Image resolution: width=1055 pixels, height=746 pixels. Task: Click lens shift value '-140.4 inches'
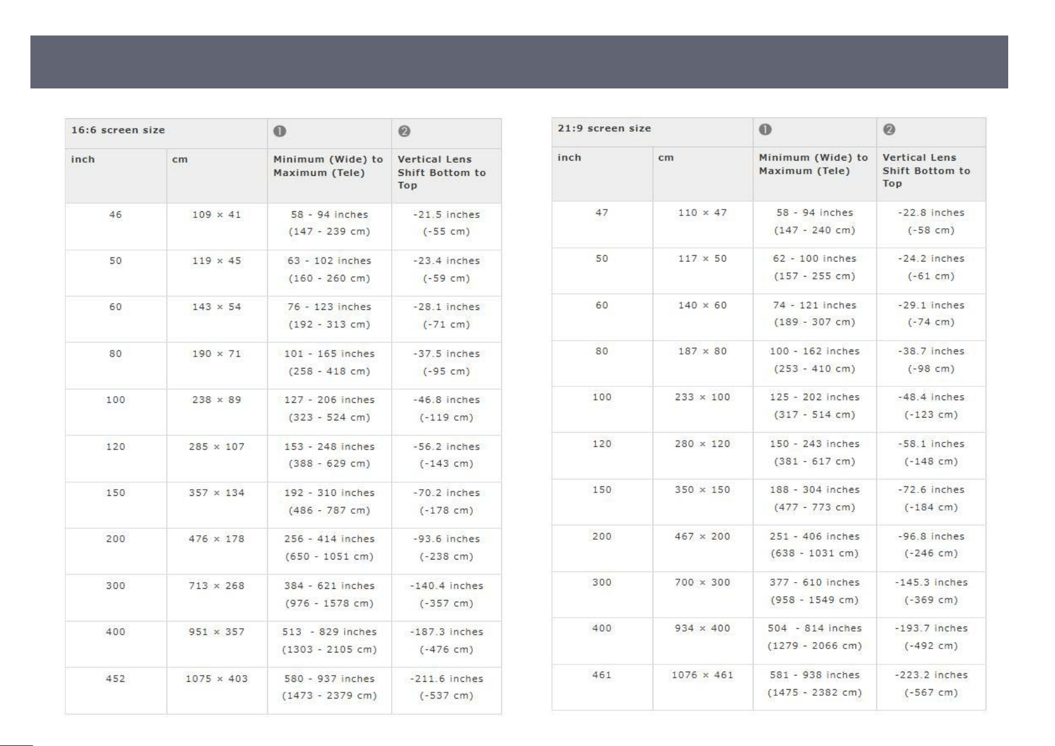[446, 586]
